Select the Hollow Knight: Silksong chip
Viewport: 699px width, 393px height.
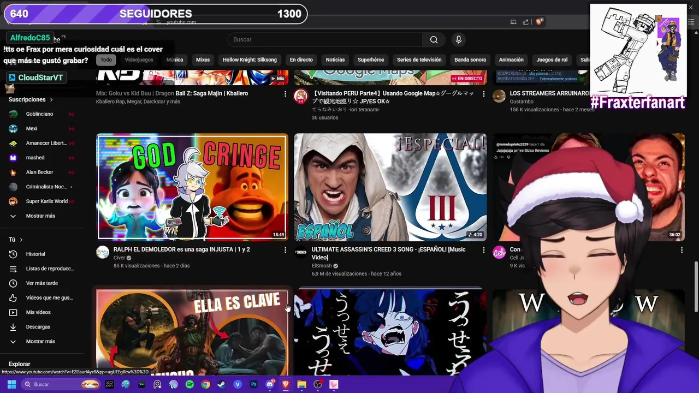[x=250, y=59]
